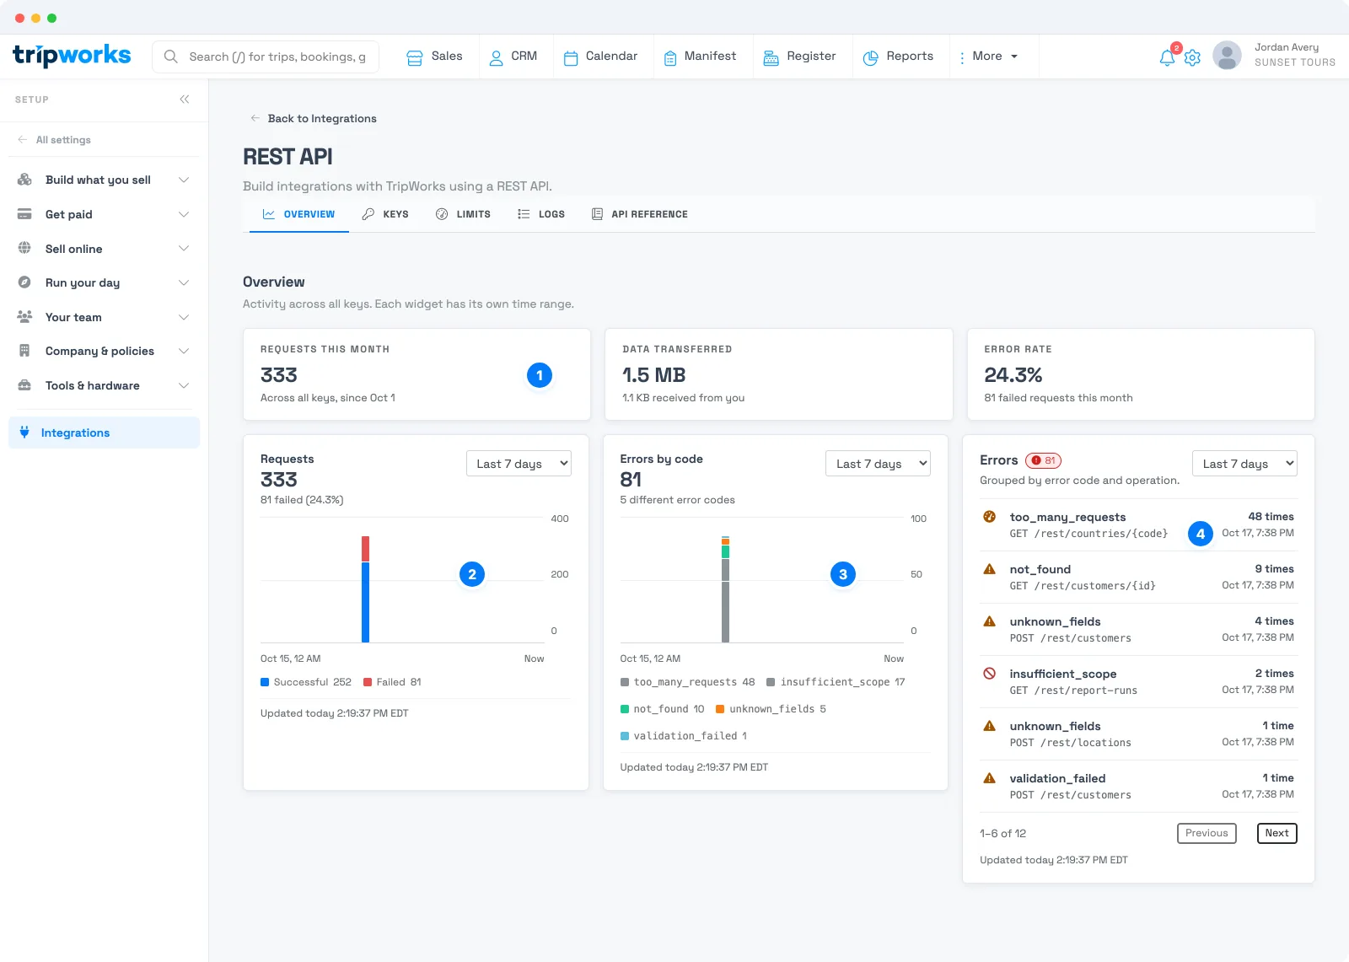Click the Reports pie chart icon

click(871, 57)
